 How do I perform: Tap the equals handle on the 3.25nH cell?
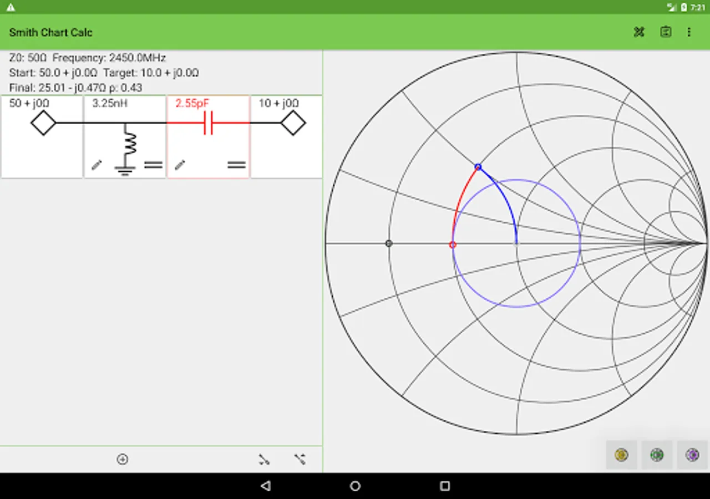pos(153,165)
